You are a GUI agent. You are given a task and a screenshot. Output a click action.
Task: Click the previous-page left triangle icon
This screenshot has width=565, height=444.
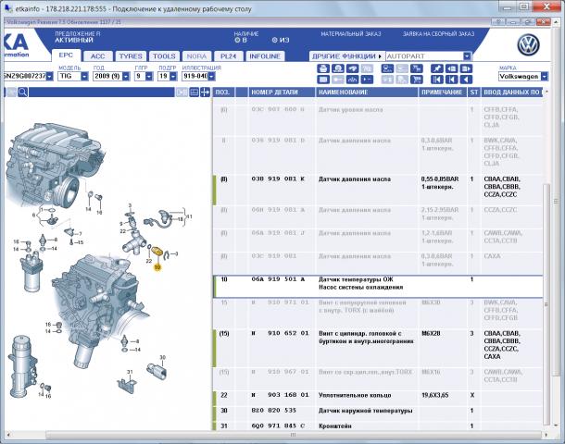pos(466,80)
